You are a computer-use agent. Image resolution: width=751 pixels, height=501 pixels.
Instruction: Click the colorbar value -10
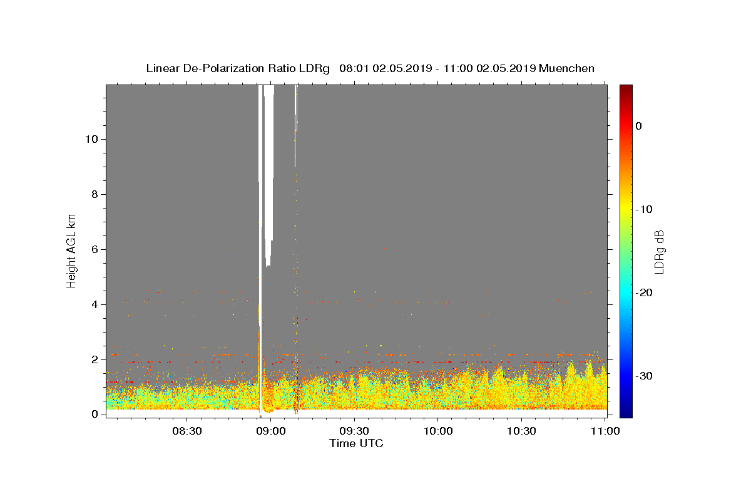[x=645, y=209]
